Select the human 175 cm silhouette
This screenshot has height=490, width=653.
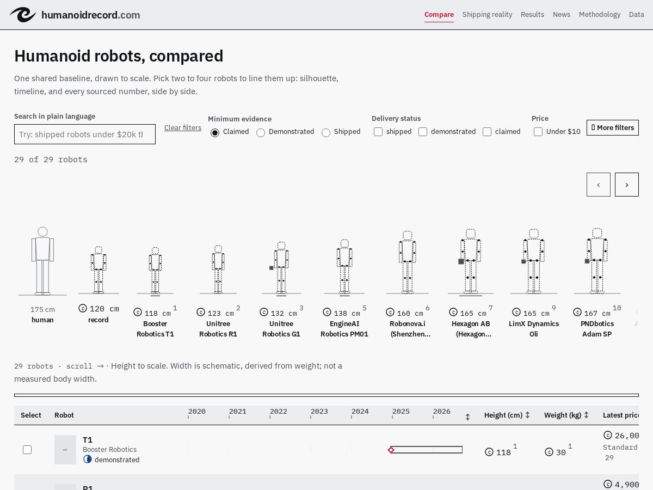tap(42, 261)
